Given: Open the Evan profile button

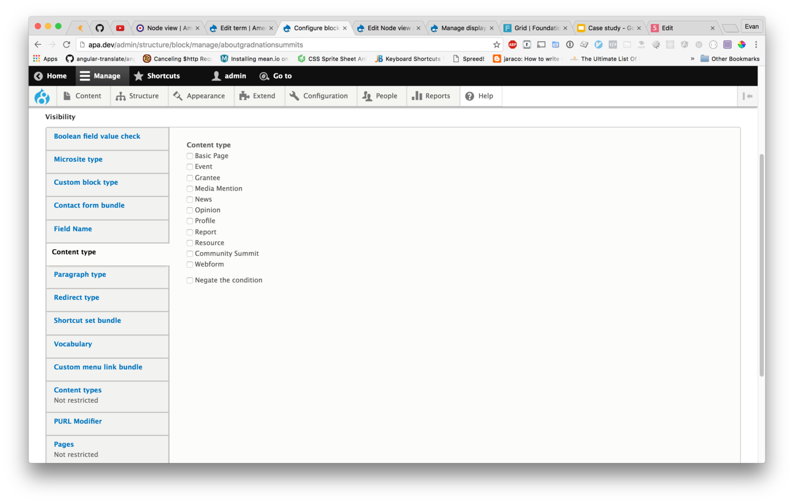Looking at the screenshot, I should pyautogui.click(x=751, y=26).
